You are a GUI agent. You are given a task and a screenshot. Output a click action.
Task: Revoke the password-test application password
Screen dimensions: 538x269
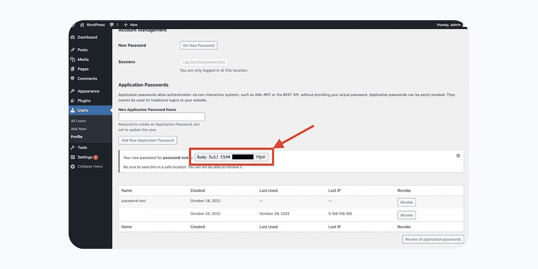(407, 202)
